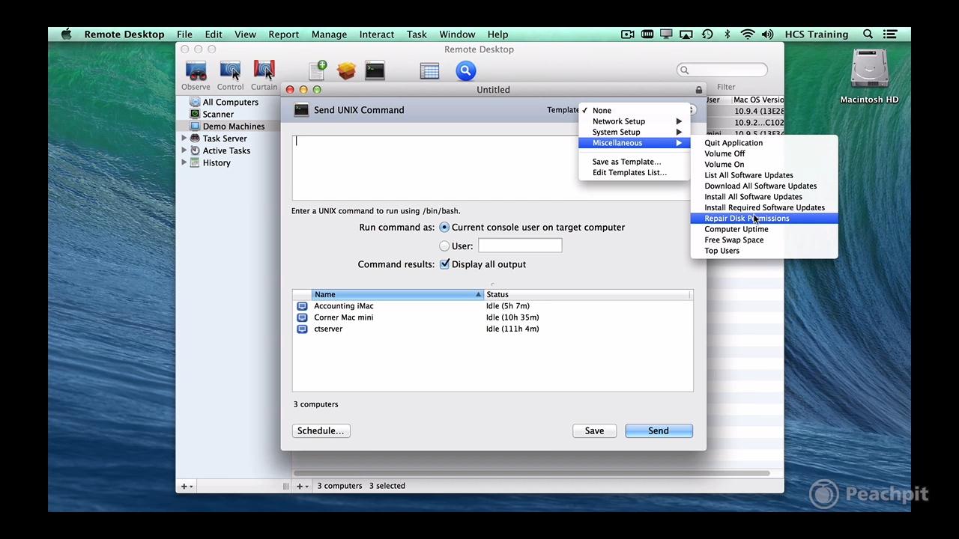Click the Send UNIX terminal toolbar icon

[x=375, y=71]
